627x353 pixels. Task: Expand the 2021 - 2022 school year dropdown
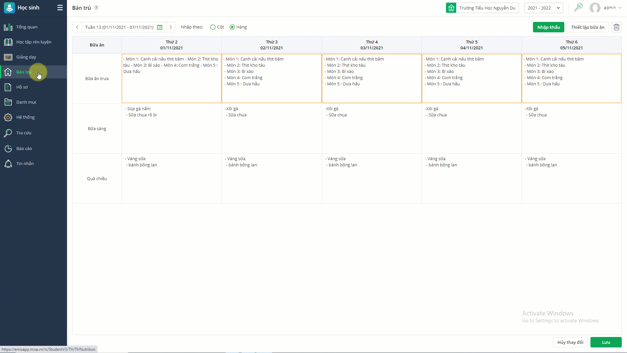(543, 8)
